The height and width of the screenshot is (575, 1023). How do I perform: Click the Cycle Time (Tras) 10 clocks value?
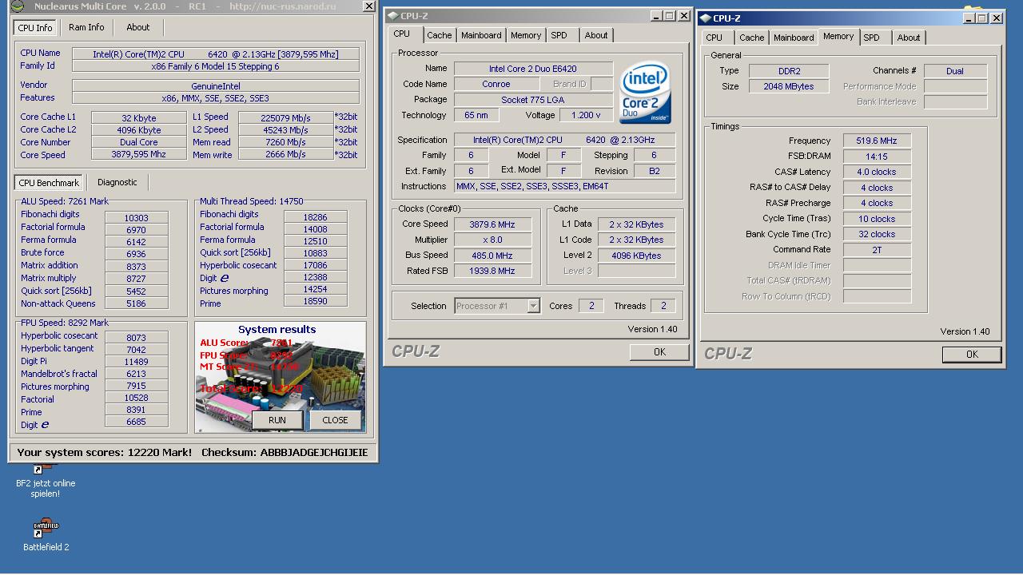[x=877, y=219]
